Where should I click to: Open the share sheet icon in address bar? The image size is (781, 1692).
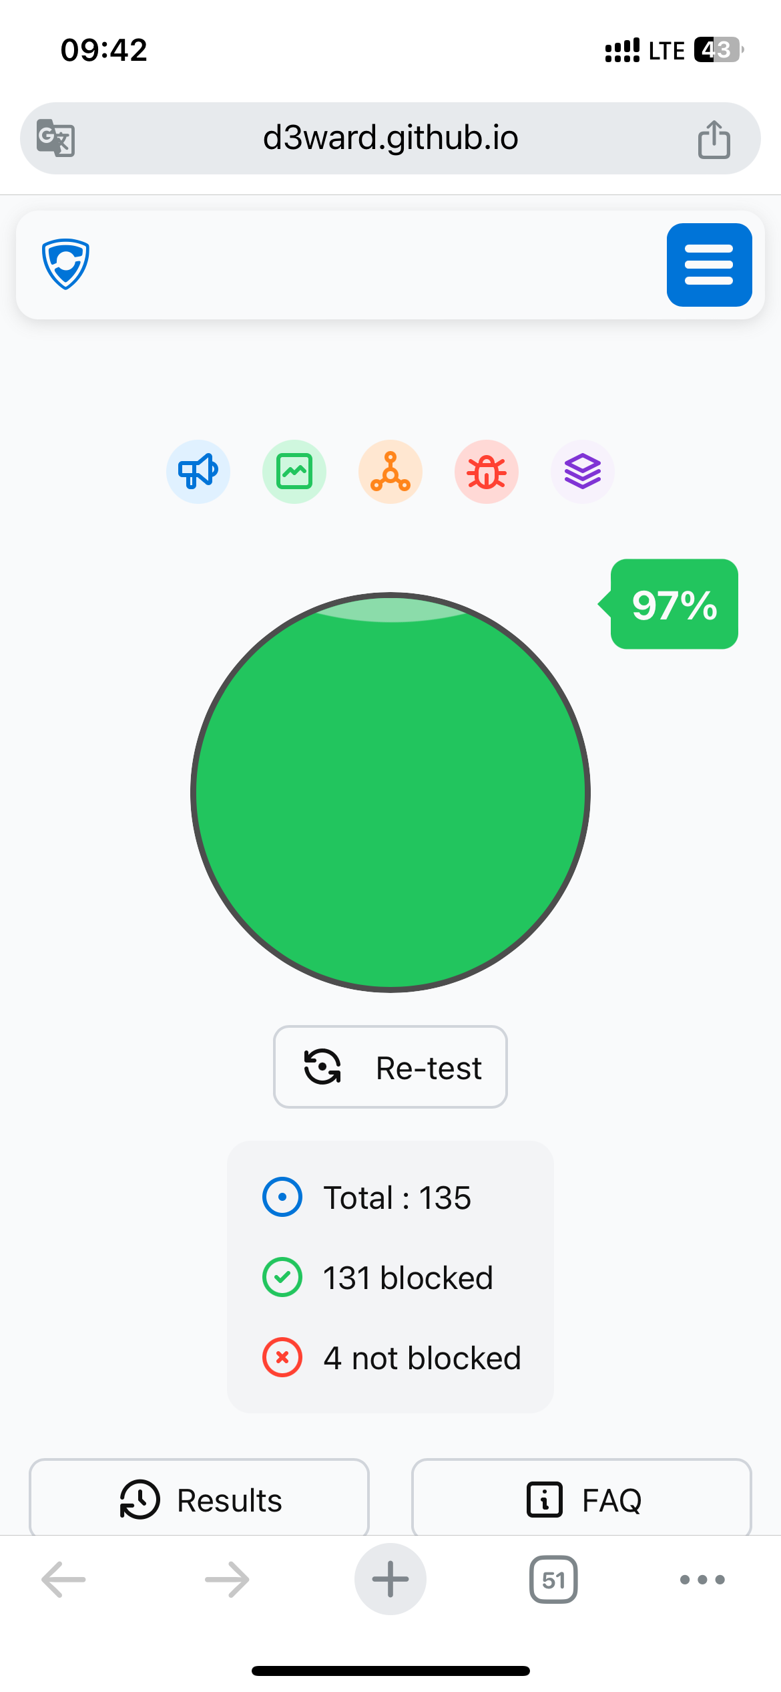pos(714,139)
